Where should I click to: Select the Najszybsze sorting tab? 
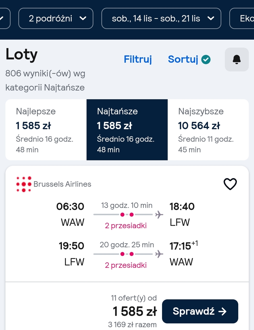tap(208, 130)
